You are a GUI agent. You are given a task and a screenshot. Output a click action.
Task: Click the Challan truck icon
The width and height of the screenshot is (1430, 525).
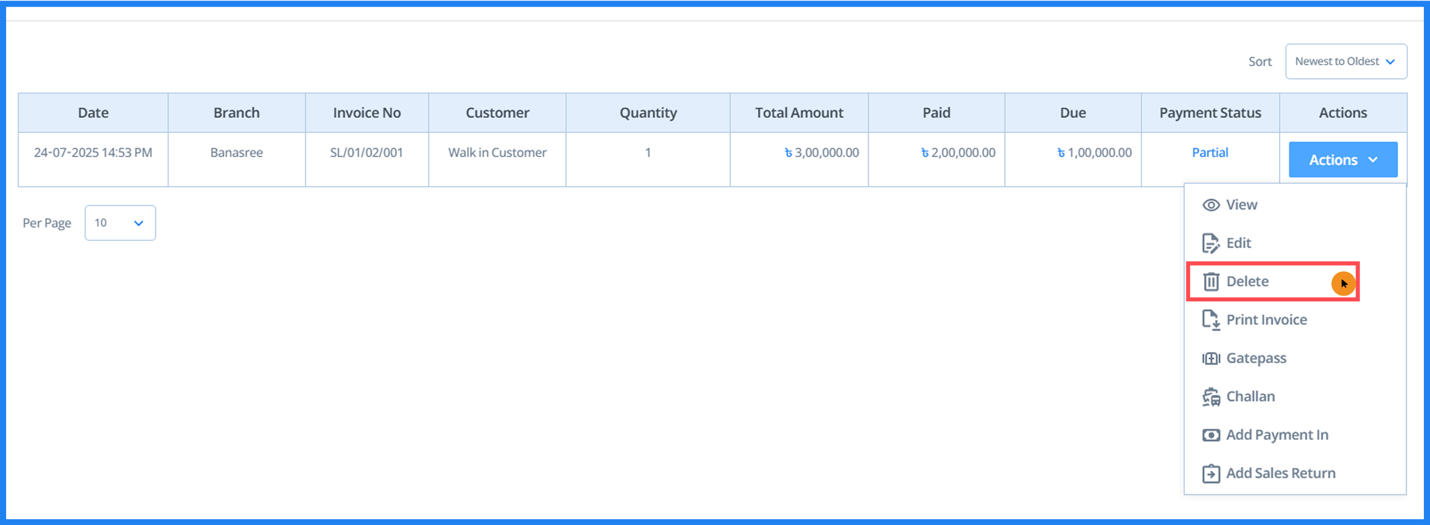(x=1211, y=396)
